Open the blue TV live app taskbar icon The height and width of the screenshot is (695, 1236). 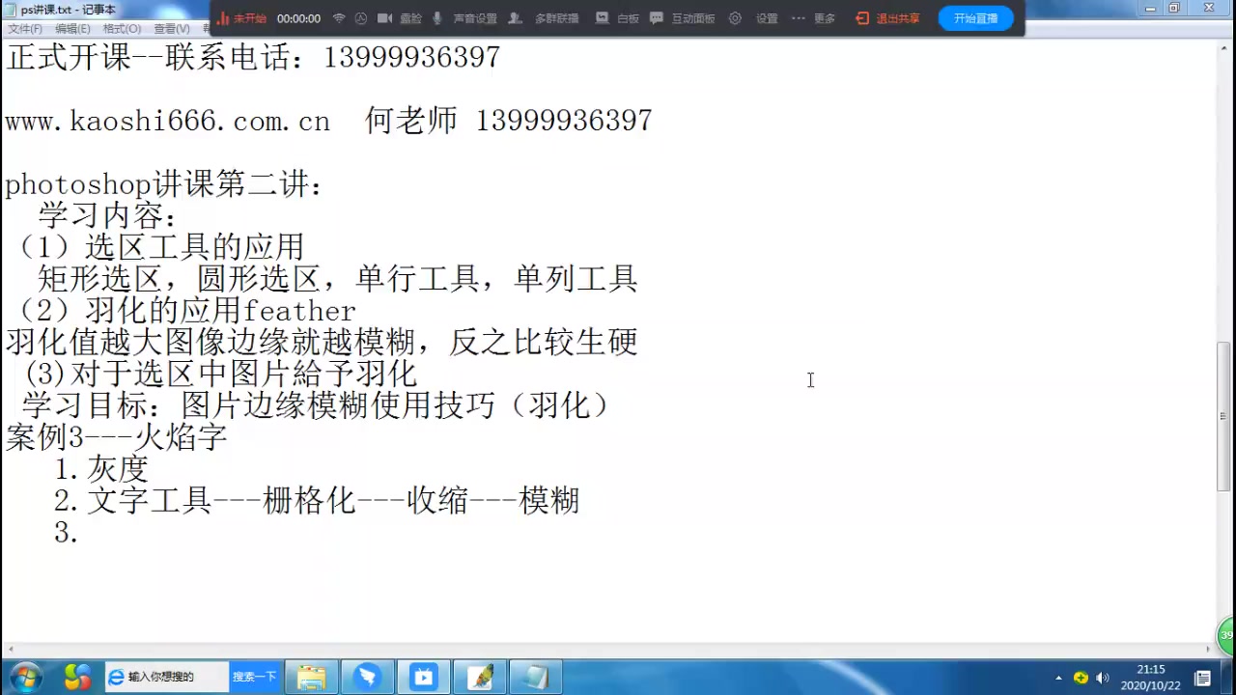point(423,677)
